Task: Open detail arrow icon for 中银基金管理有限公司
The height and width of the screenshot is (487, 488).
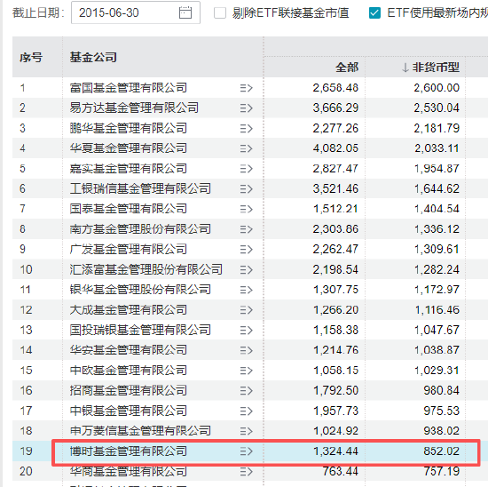Action: 246,411
